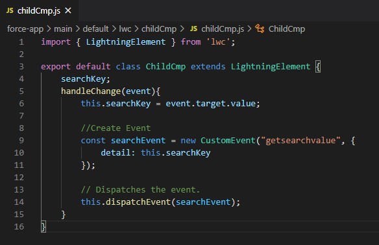Open the default breadcrumb segment
Viewport: 379px width, 245px height.
[x=95, y=29]
